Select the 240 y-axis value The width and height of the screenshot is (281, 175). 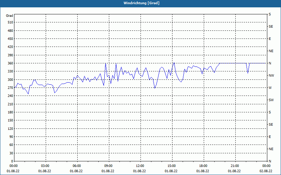click(x=11, y=96)
